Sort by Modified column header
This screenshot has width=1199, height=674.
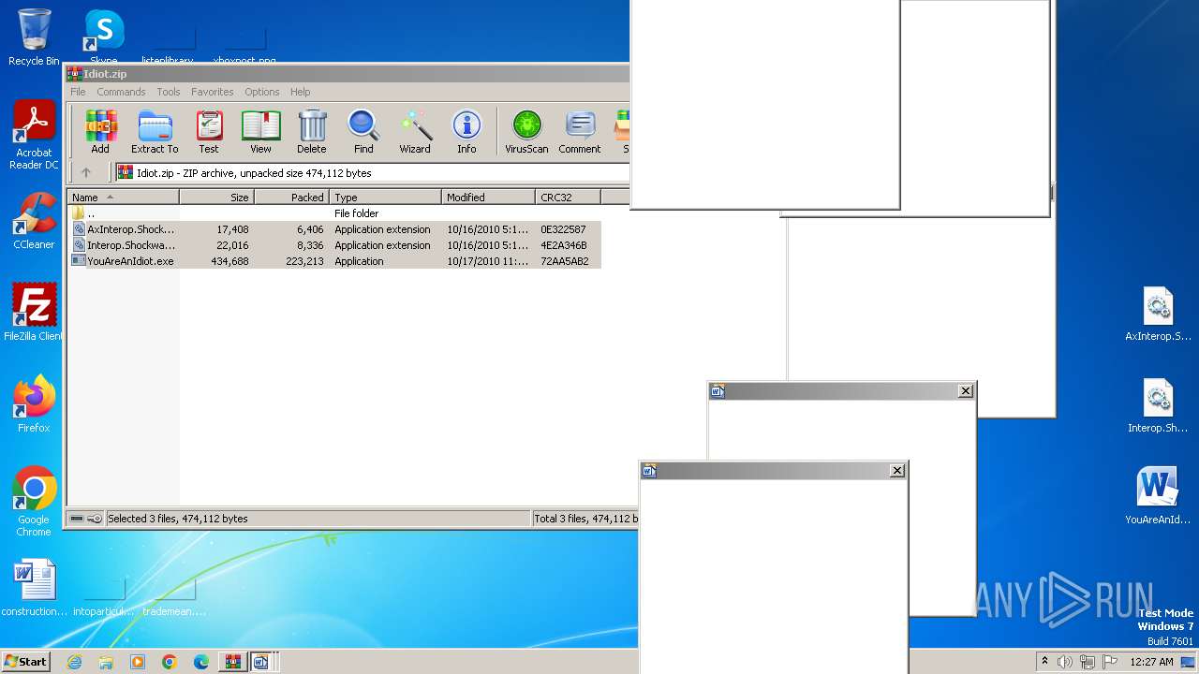(489, 198)
